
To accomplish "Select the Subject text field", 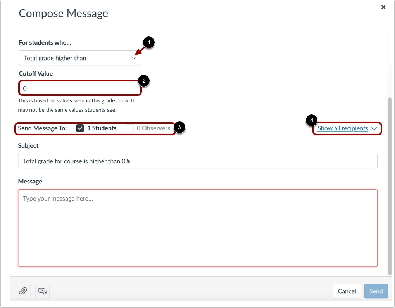I will tap(197, 161).
